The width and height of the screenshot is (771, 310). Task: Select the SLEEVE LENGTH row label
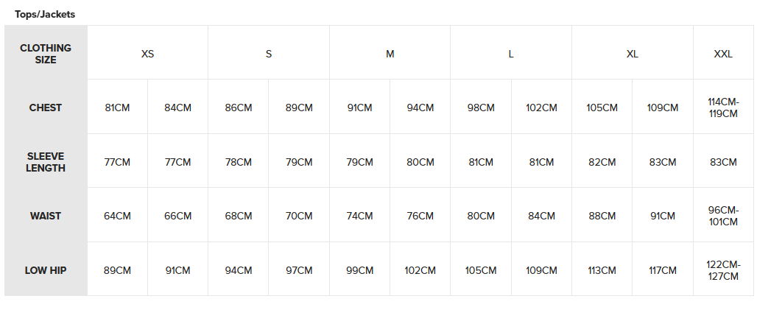click(x=46, y=162)
